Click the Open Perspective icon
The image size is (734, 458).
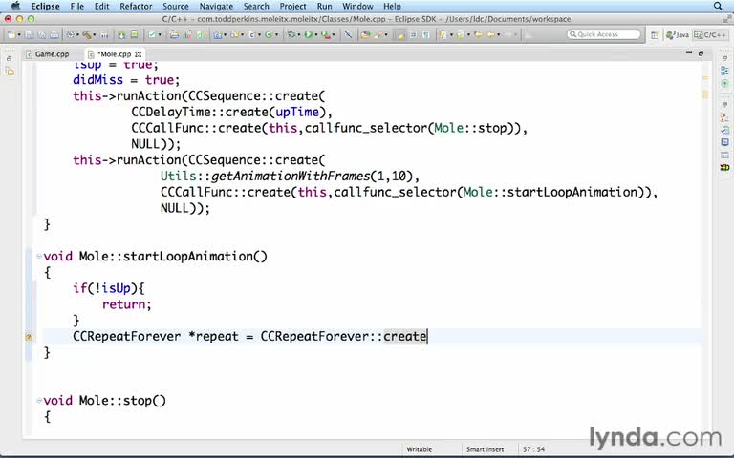[x=655, y=35]
